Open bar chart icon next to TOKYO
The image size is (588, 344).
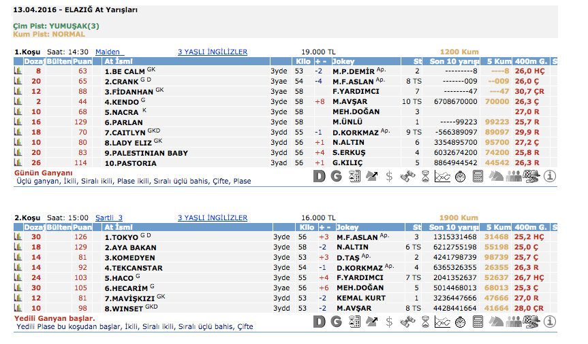point(18,237)
